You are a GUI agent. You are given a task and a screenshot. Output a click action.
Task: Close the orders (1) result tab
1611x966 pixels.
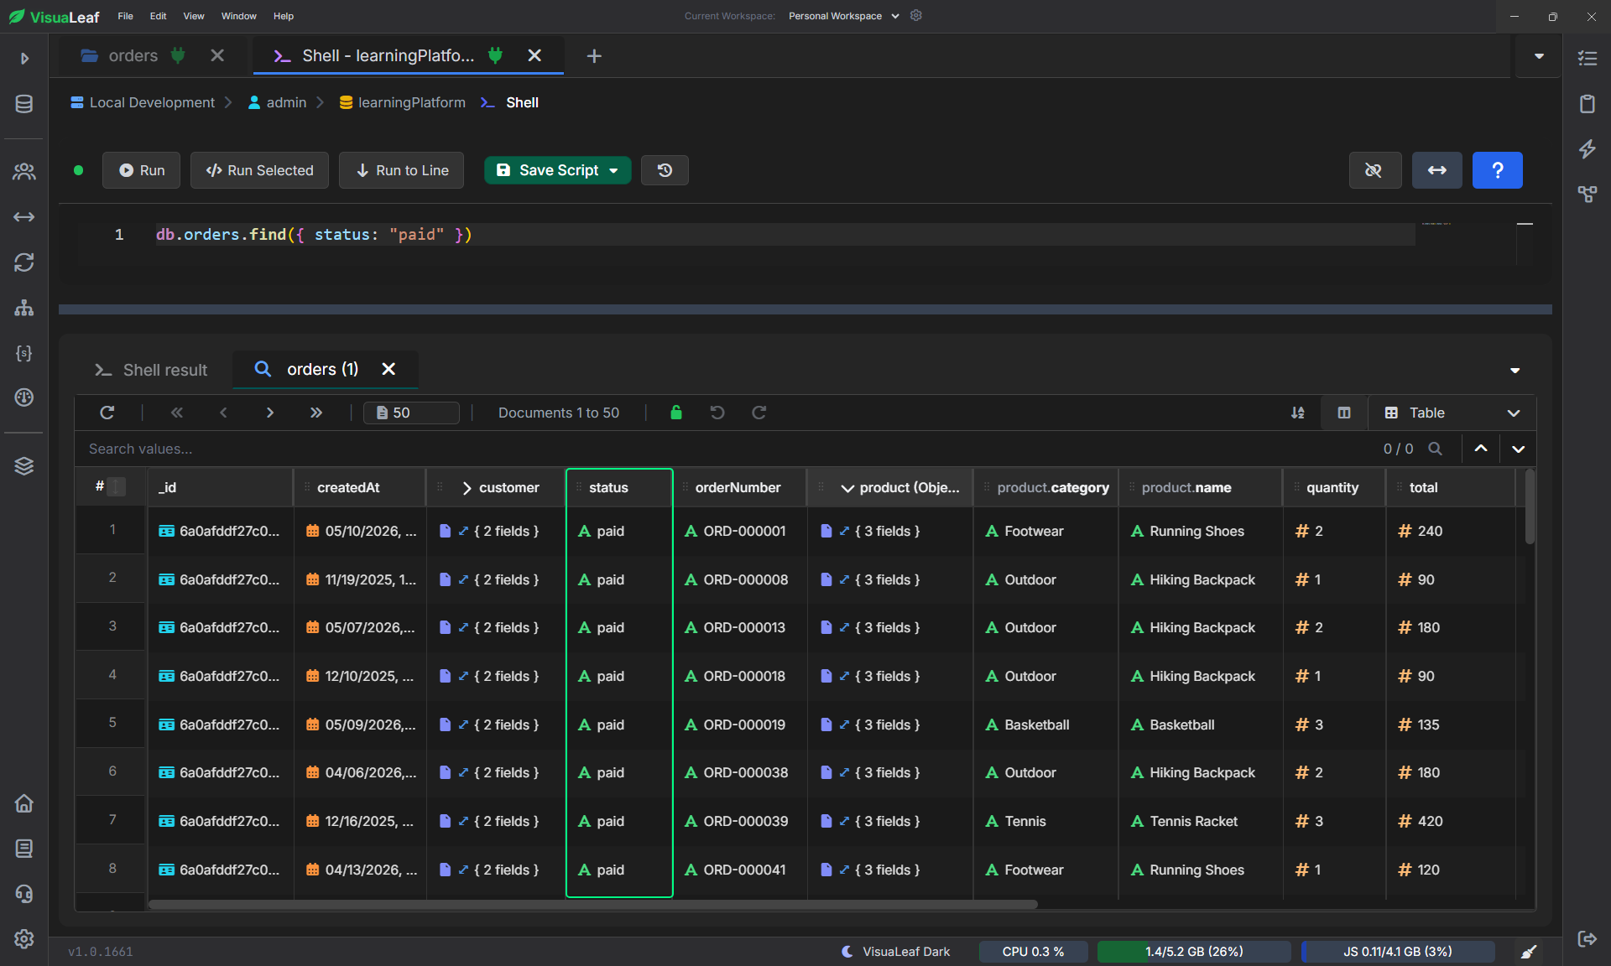pyautogui.click(x=388, y=369)
